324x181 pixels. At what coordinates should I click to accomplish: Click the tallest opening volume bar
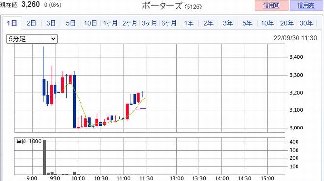point(44,157)
